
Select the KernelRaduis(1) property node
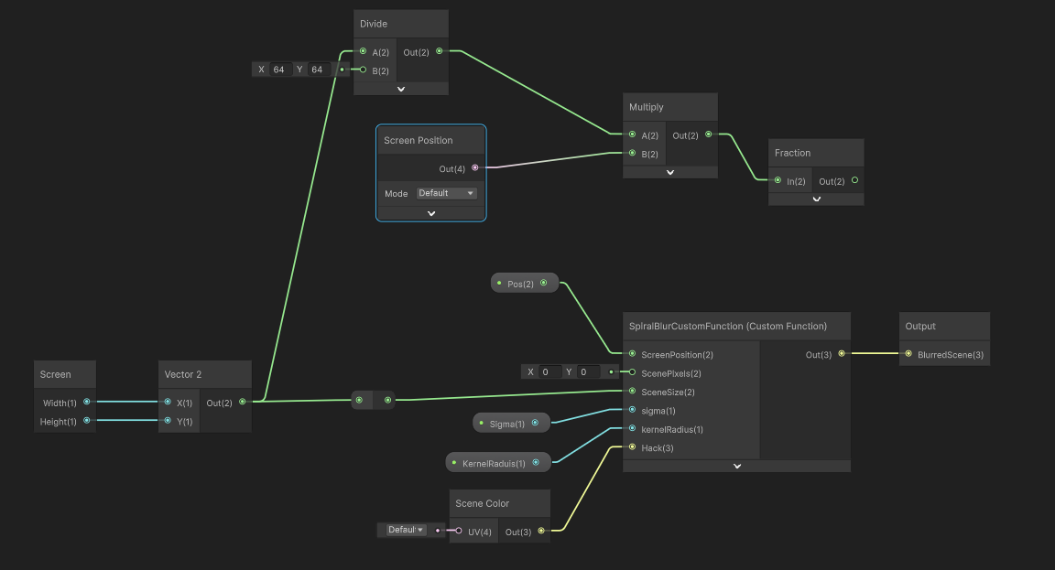(x=494, y=463)
